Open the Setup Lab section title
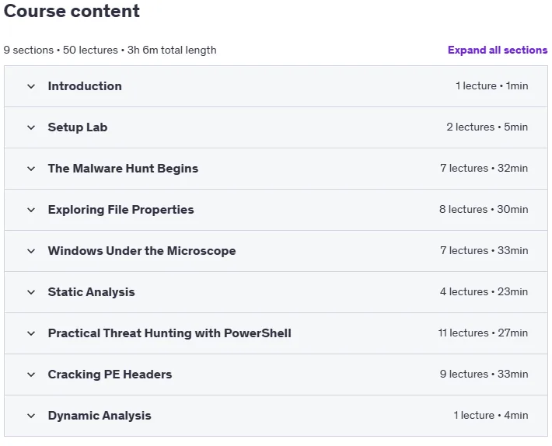Screen dimensions: 552x446 [78, 127]
